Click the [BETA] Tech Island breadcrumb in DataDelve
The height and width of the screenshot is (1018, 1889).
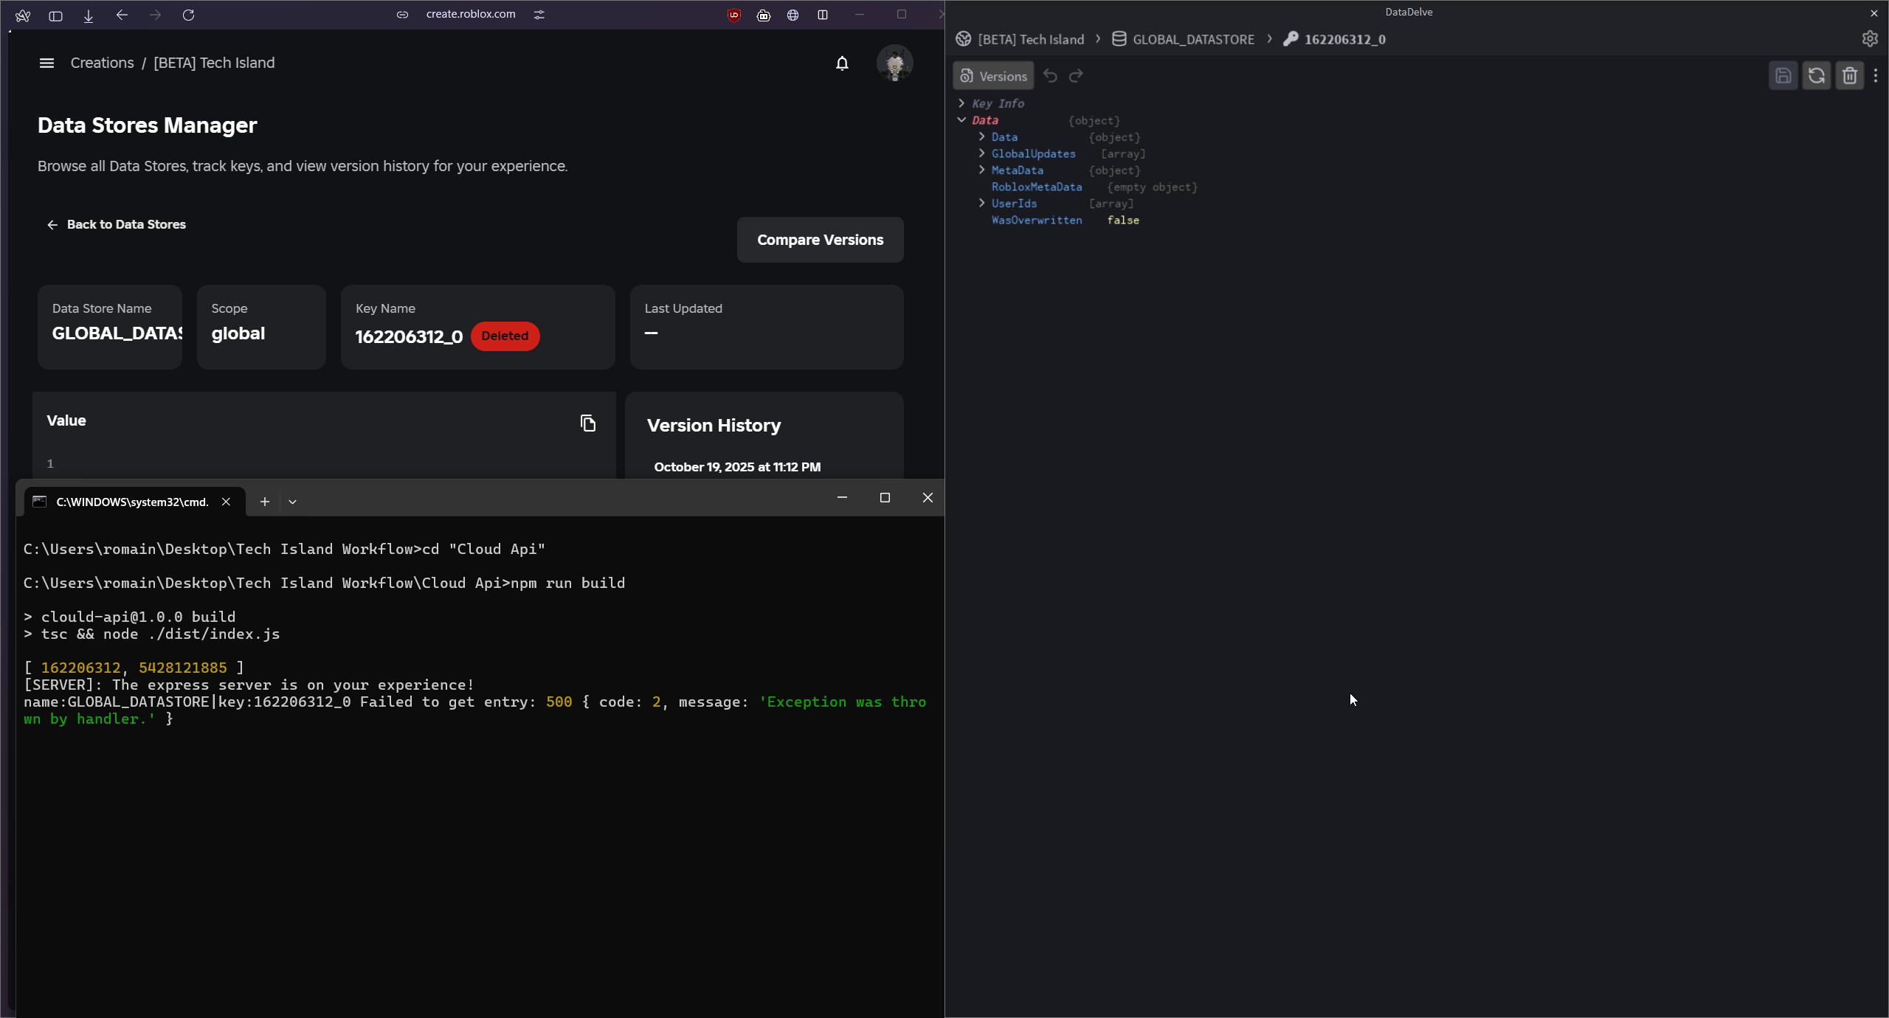tap(1020, 39)
